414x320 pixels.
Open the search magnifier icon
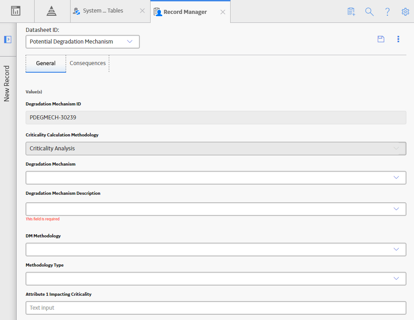click(x=369, y=12)
